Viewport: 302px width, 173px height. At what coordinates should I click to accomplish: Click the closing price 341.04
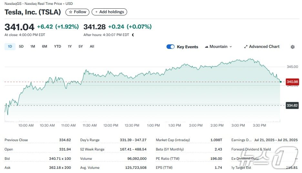(19, 27)
